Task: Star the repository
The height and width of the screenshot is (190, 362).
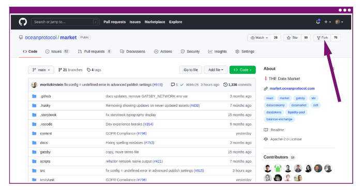Action: click(292, 38)
